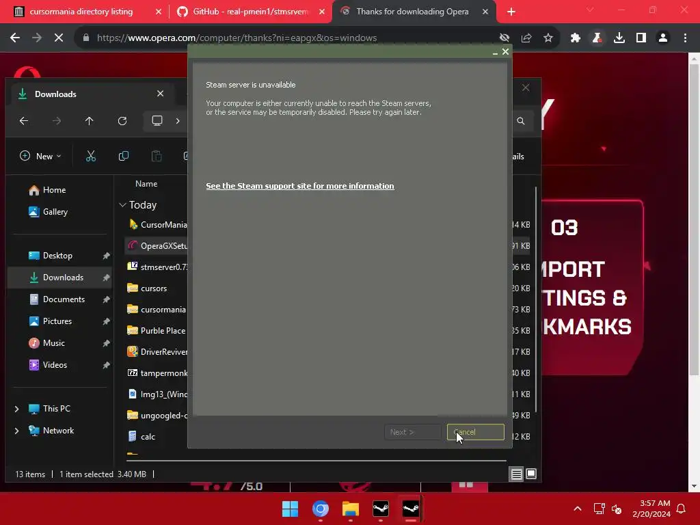The width and height of the screenshot is (700, 525).
Task: Open a new browser tab
Action: (x=511, y=12)
